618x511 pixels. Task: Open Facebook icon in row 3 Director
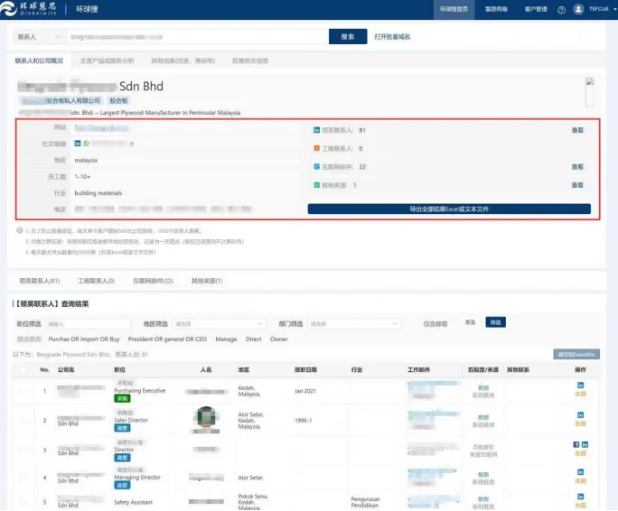[576, 444]
